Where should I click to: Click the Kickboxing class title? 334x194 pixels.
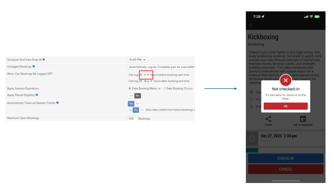tap(263, 37)
